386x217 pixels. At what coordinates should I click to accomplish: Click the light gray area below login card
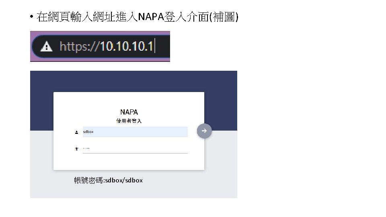point(133,189)
